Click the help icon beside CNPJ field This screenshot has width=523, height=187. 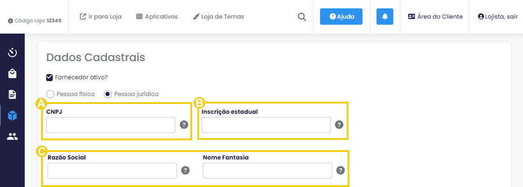click(184, 125)
